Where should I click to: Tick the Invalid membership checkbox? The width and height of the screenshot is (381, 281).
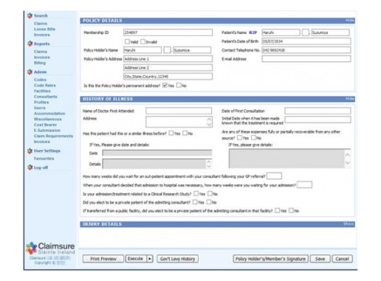click(x=143, y=41)
